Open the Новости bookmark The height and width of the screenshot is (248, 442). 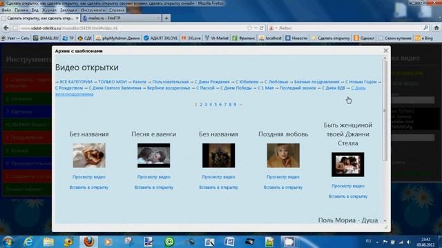click(296, 38)
